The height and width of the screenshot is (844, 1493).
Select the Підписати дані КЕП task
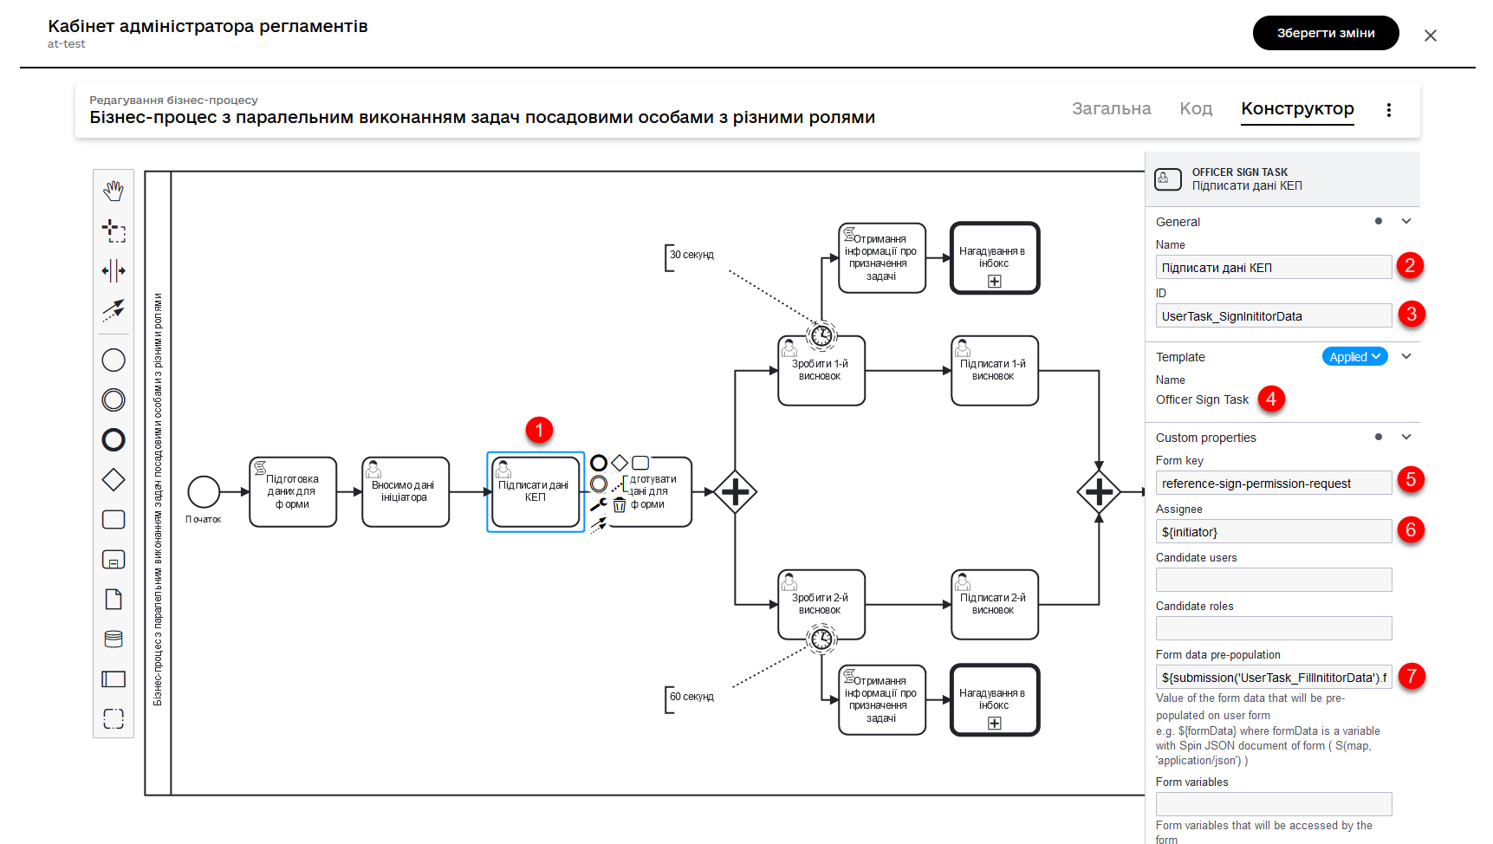pyautogui.click(x=536, y=492)
